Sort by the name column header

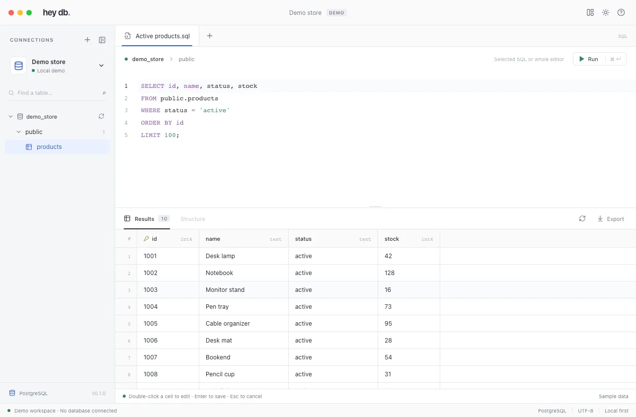tap(243, 239)
